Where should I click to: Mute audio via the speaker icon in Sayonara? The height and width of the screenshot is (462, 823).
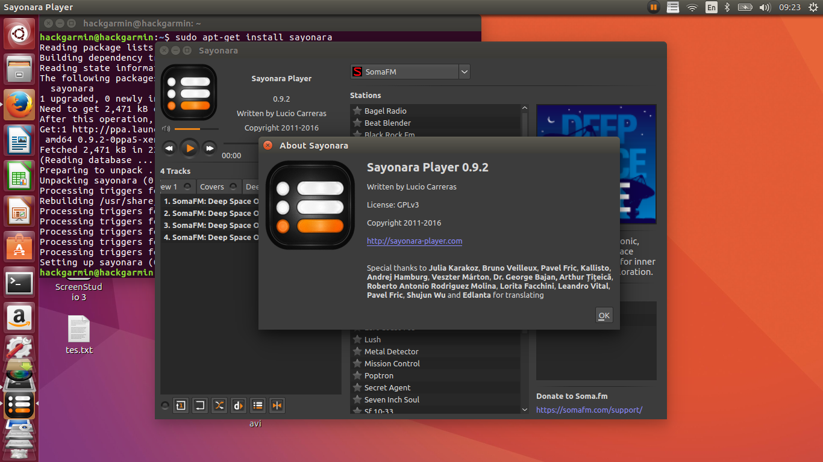(166, 129)
